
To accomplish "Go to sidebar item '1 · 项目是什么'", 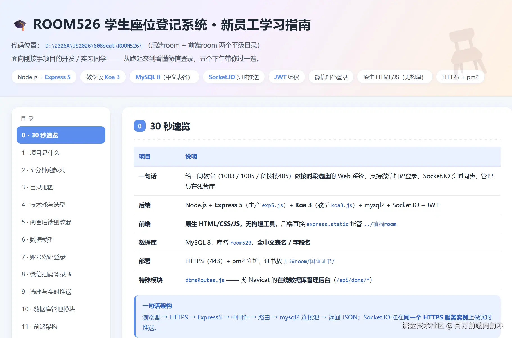I will pos(61,153).
